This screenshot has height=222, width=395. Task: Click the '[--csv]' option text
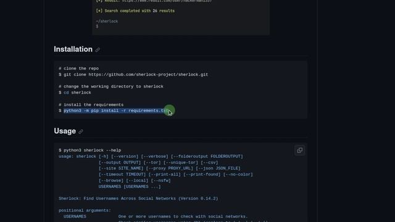point(209,162)
